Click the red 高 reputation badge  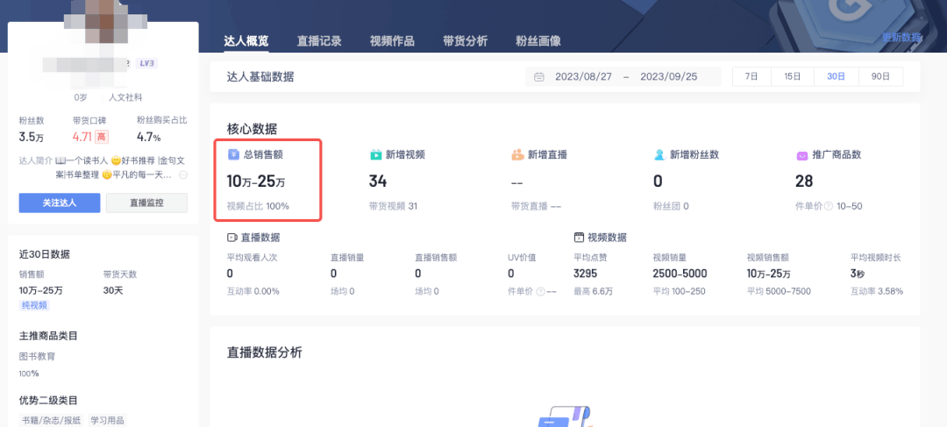tap(102, 137)
